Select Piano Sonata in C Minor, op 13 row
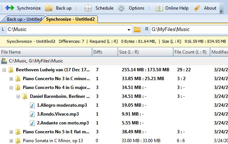The width and height of the screenshot is (228, 144). point(53,141)
